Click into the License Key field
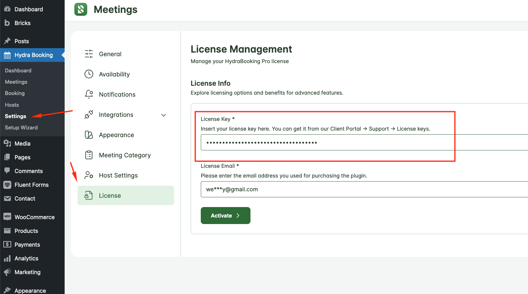 [x=364, y=142]
